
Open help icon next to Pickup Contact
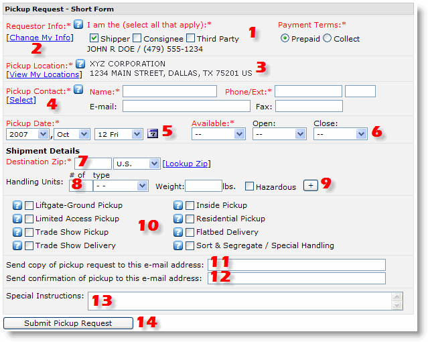coord(78,89)
